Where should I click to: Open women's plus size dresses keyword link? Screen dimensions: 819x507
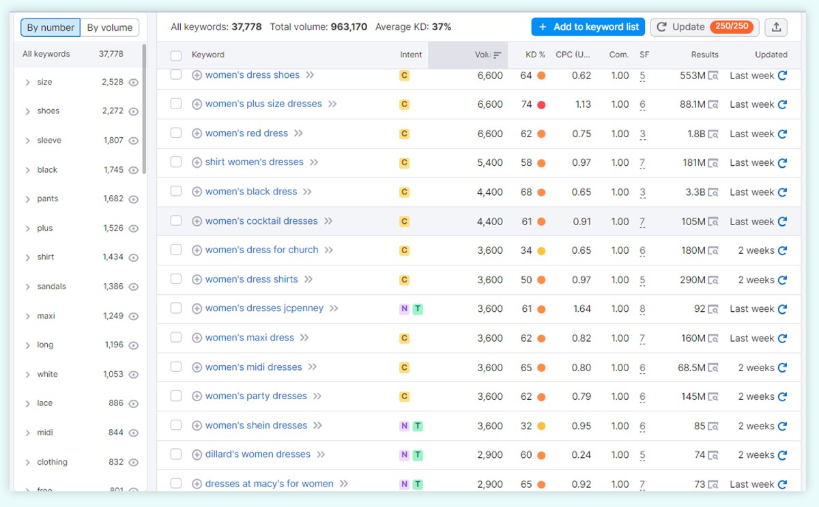coord(263,104)
